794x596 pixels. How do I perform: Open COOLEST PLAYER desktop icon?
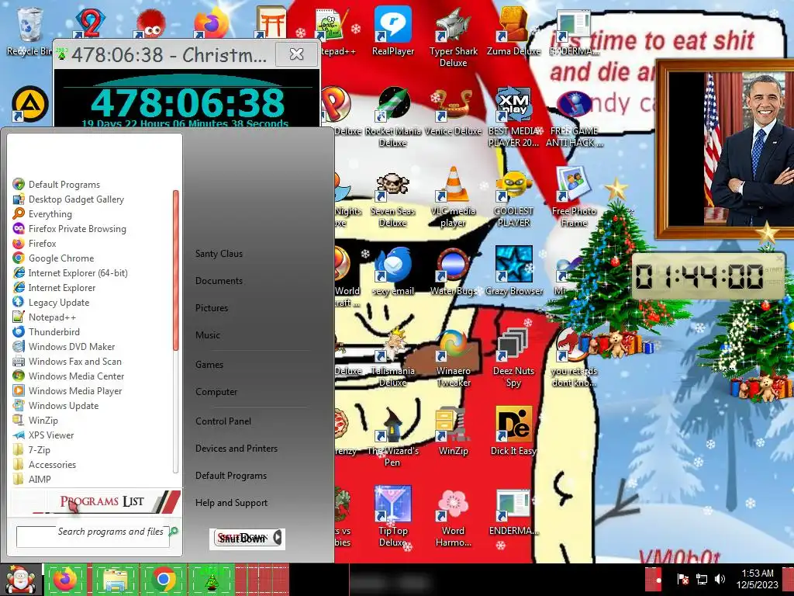pos(513,196)
